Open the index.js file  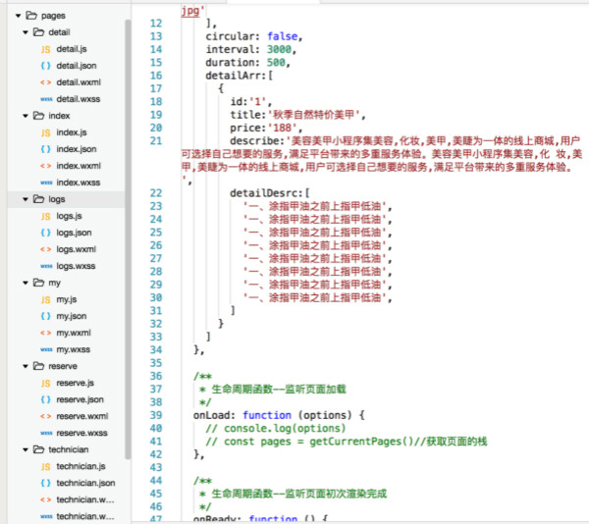point(72,132)
